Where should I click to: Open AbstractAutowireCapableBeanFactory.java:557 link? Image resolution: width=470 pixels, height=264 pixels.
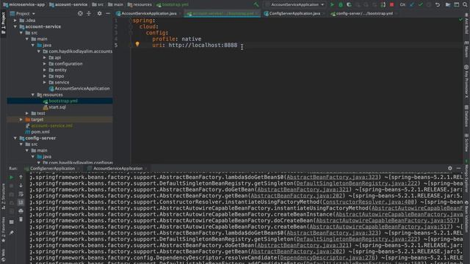click(386, 221)
